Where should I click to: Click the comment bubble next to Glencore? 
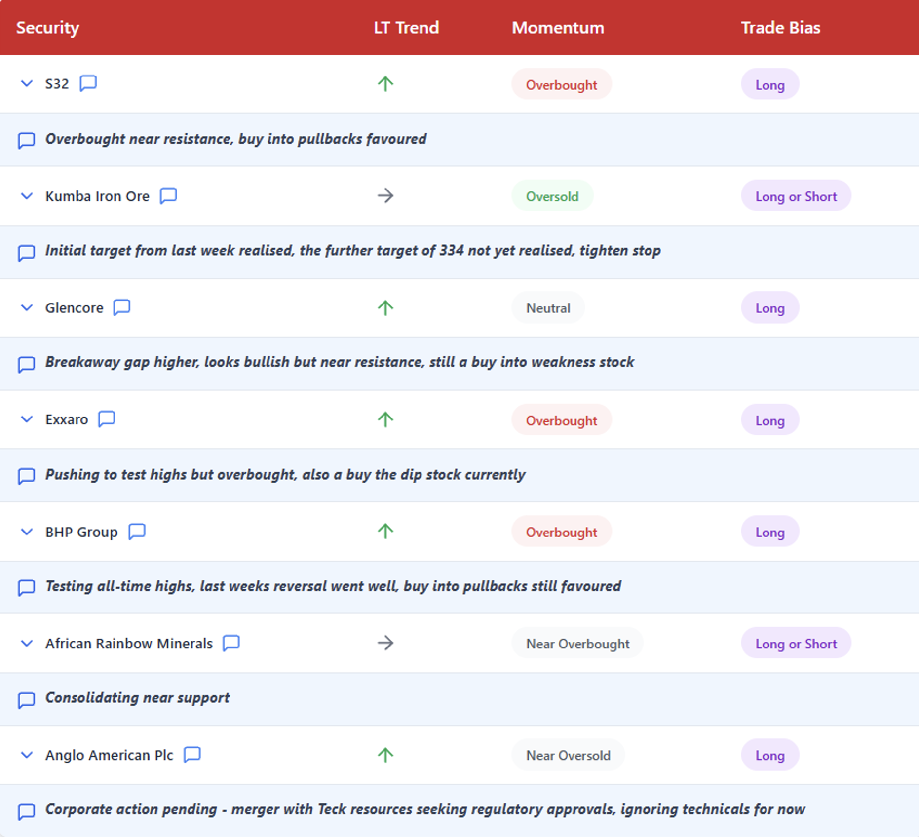pyautogui.click(x=122, y=307)
